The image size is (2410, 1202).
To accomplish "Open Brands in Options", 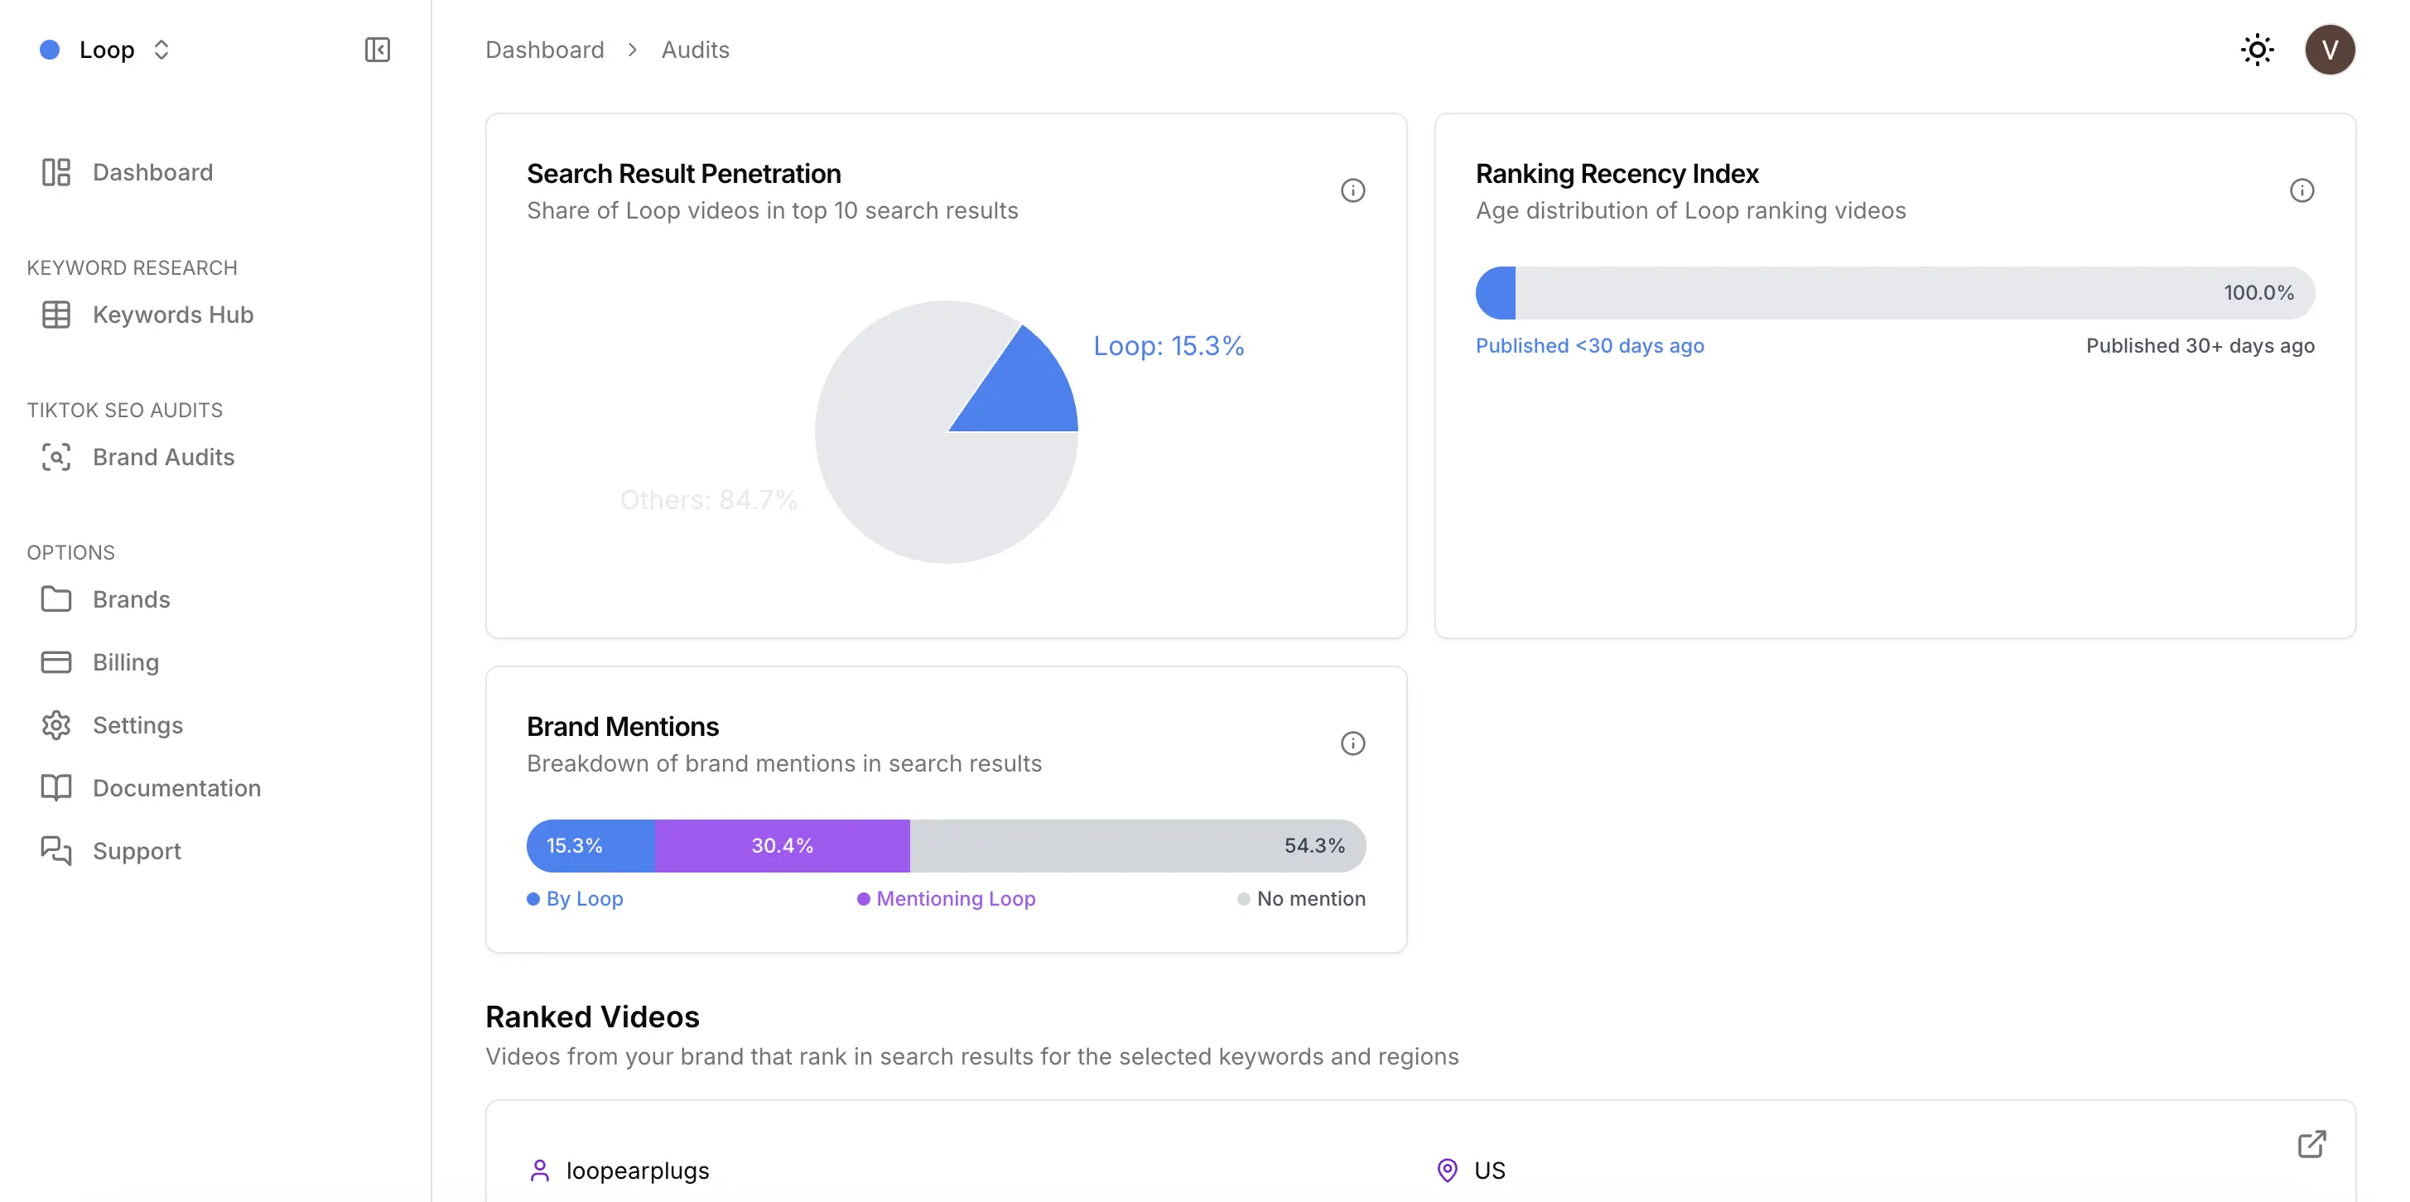I will pos(131,599).
